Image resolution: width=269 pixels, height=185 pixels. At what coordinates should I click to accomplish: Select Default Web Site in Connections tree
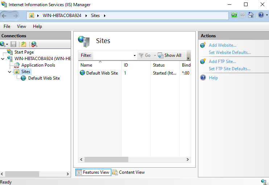44,78
